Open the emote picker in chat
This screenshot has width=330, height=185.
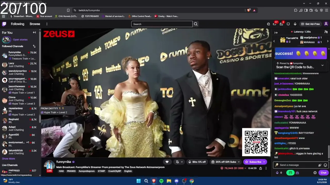(x=325, y=165)
